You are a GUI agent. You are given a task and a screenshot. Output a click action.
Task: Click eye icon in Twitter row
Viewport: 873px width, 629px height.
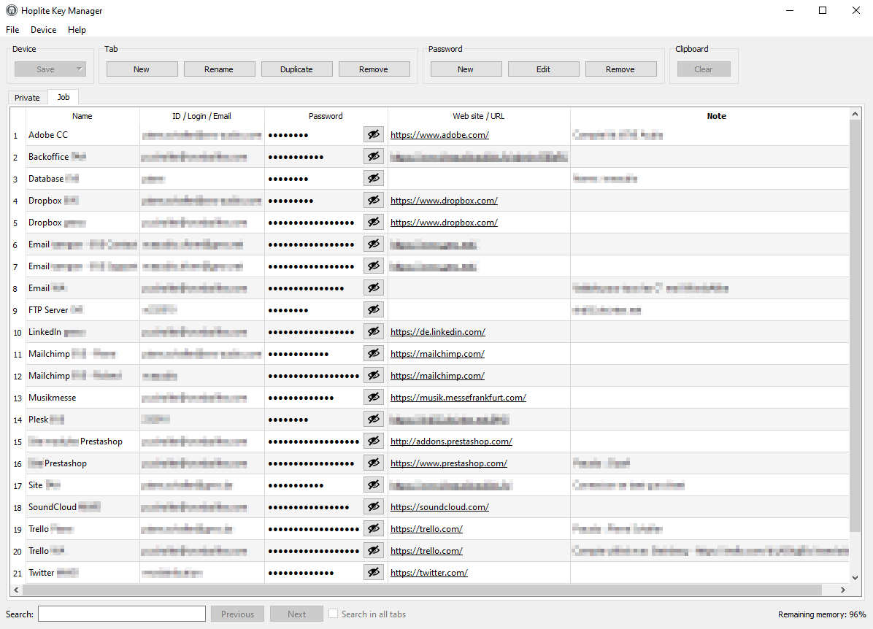point(374,572)
